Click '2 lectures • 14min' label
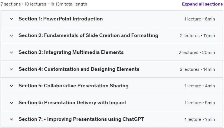 point(197,69)
